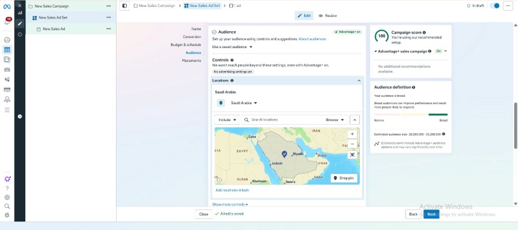Click the Drop pin button
The width and height of the screenshot is (518, 230).
click(344, 178)
